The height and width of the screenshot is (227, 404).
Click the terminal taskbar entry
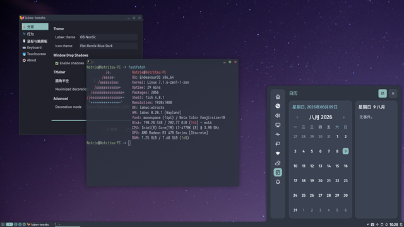pyautogui.click(x=67, y=224)
